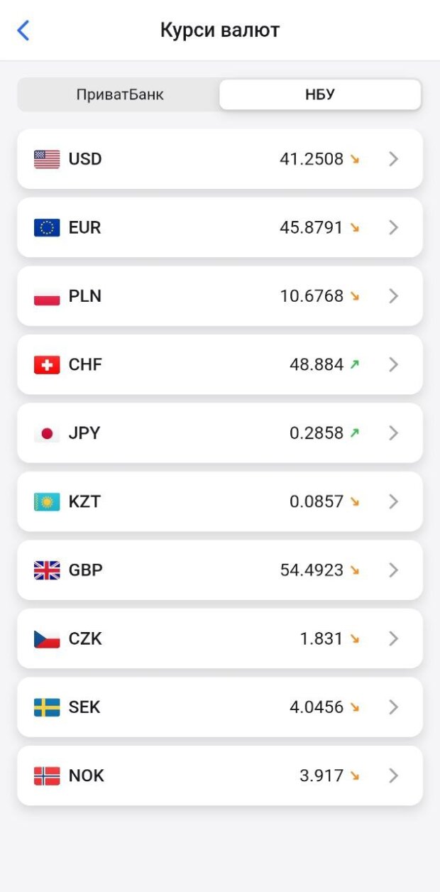Tap the Kazakhstan flag icon
Screen dimensions: 440x892
(47, 501)
